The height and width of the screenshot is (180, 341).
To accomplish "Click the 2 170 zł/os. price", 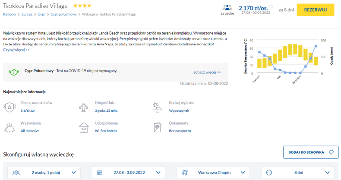I will [x=253, y=8].
